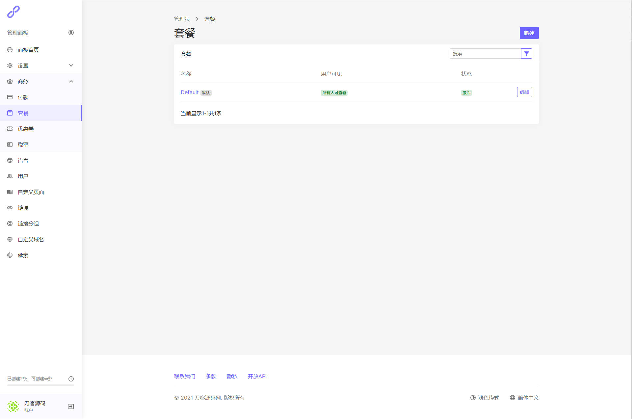Click the 像素 icon

tap(10, 255)
